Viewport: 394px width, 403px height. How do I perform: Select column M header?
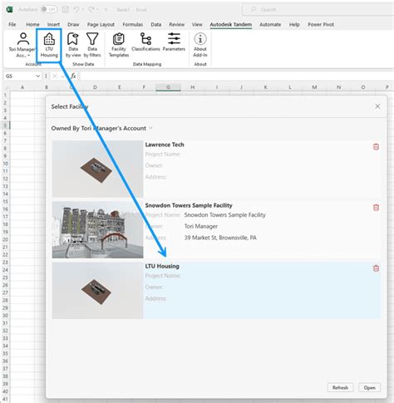314,87
